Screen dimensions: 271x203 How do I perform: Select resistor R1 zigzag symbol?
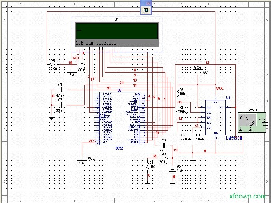[x=178, y=111]
